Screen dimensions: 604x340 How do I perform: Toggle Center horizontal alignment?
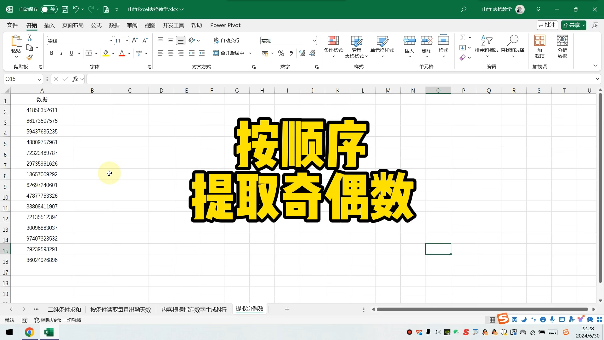[171, 53]
